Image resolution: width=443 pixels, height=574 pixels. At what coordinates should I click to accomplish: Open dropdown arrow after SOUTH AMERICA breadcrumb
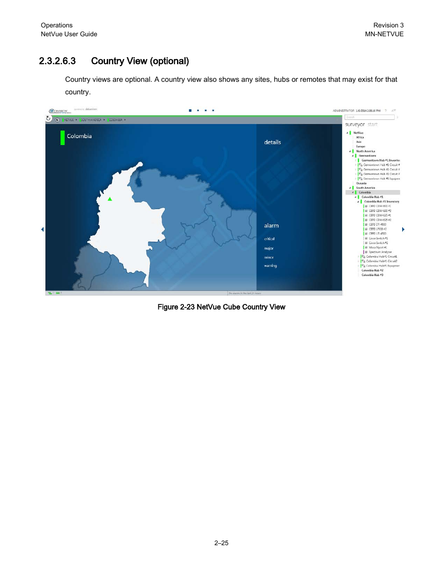click(104, 120)
